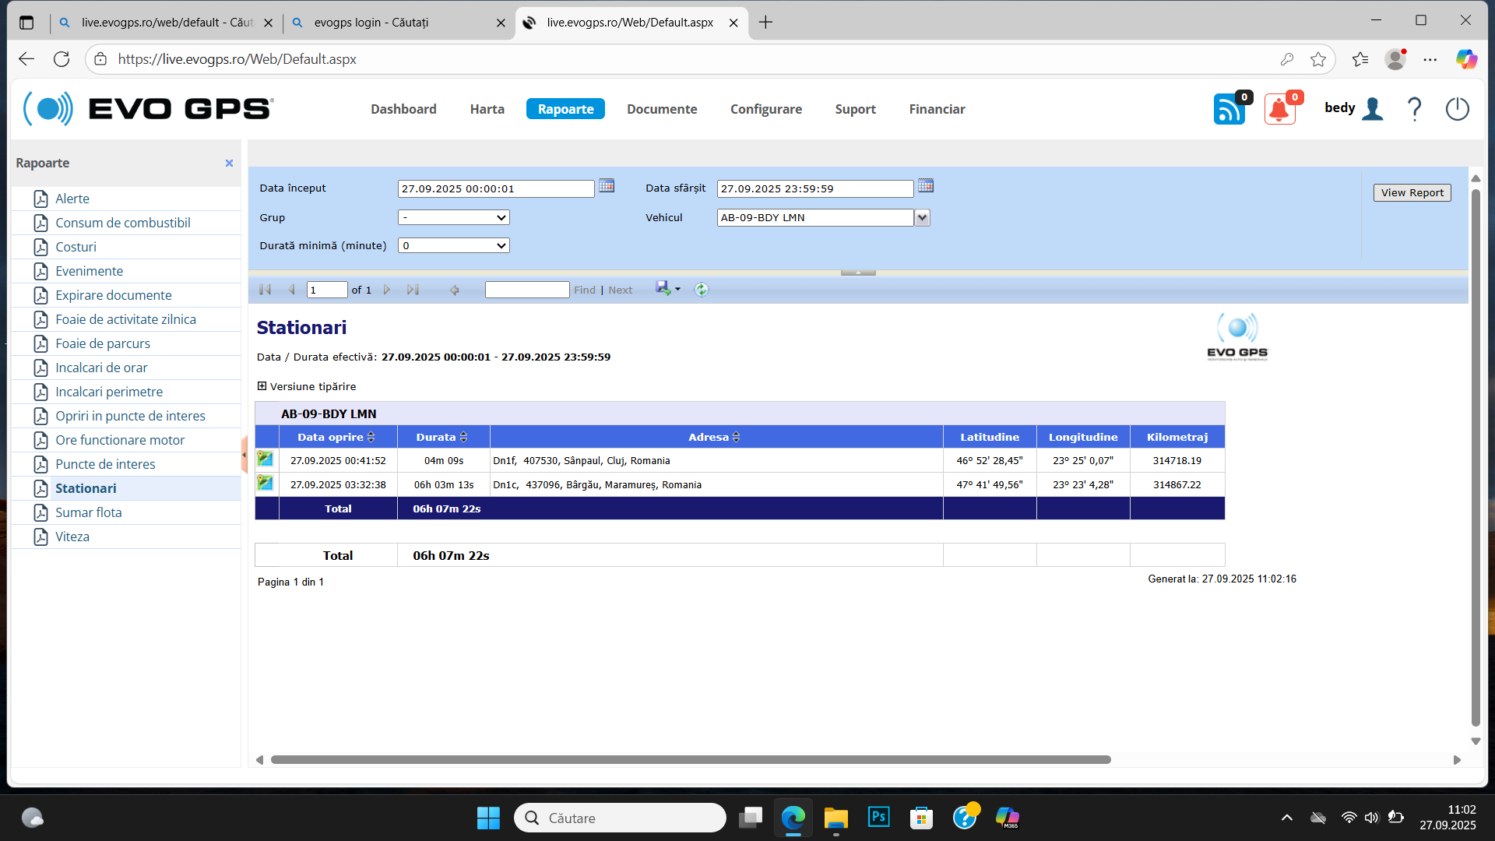The width and height of the screenshot is (1495, 841).
Task: Open the Data început calendar picker
Action: (607, 186)
